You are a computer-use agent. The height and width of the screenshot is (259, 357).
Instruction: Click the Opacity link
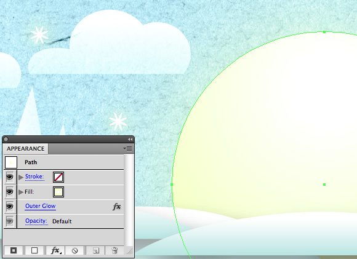click(36, 221)
